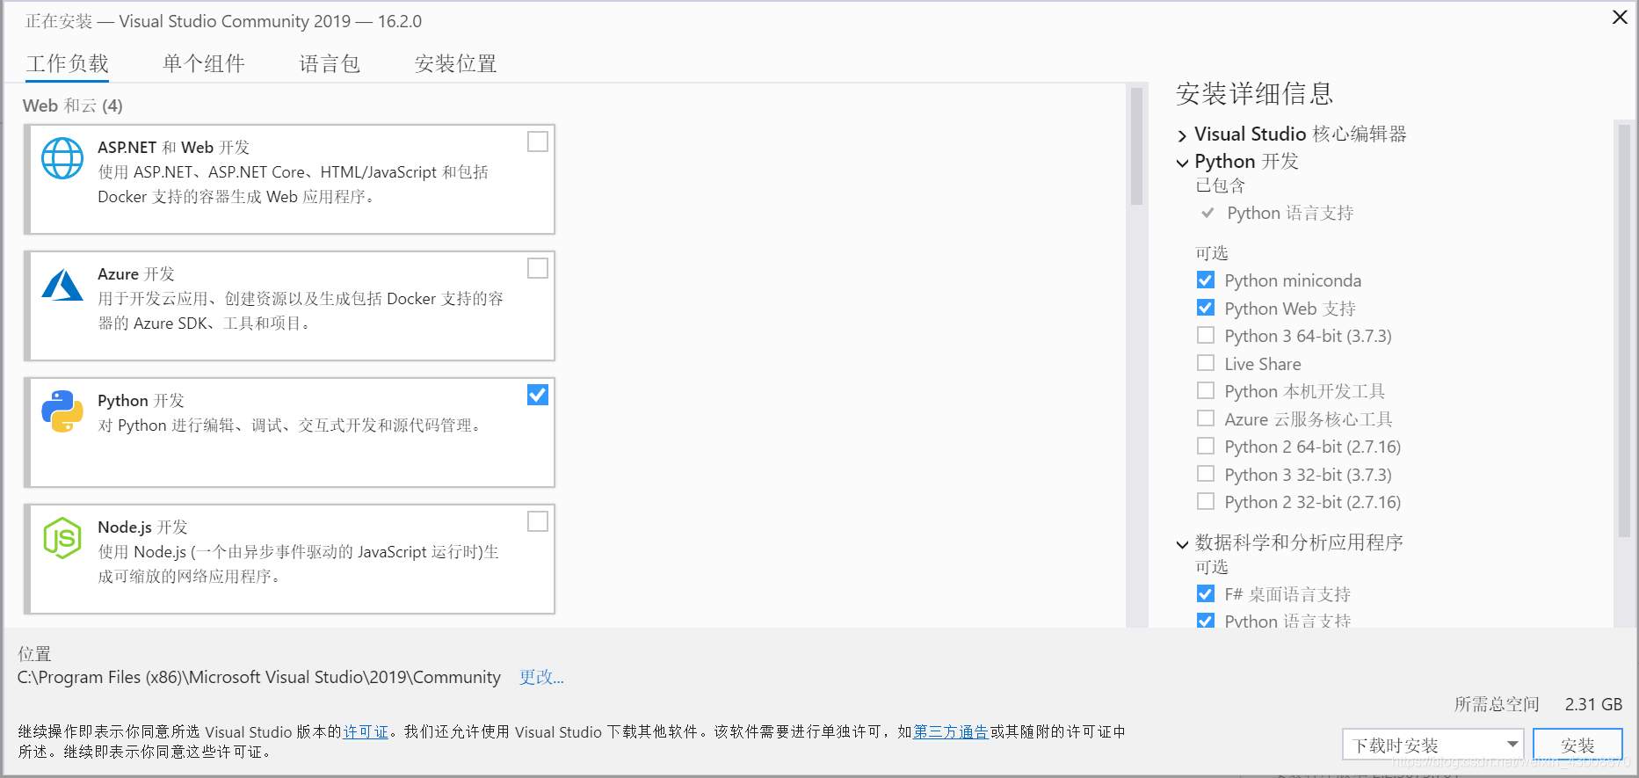Click the ASP.NET globe icon

pyautogui.click(x=62, y=158)
